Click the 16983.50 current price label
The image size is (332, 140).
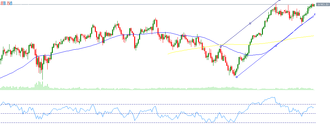[x=323, y=4]
